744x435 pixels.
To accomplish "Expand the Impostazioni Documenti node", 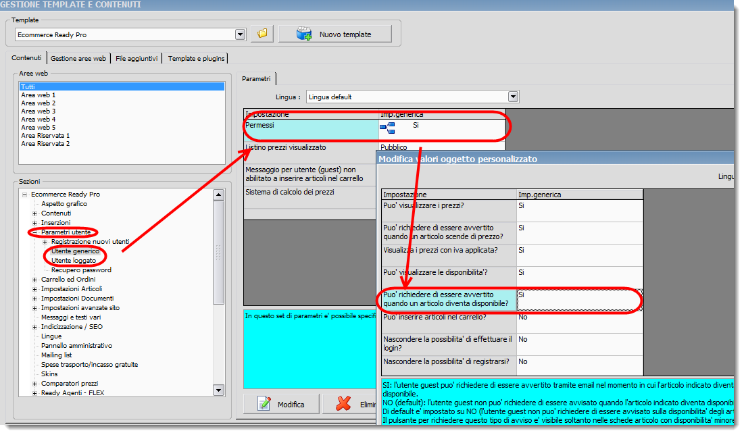I will tap(34, 299).
